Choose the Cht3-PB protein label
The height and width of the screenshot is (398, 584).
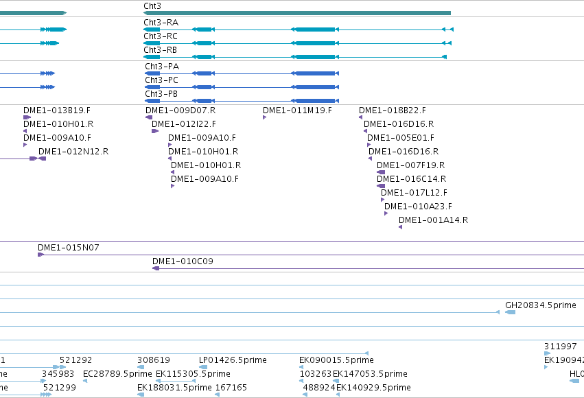coord(161,94)
